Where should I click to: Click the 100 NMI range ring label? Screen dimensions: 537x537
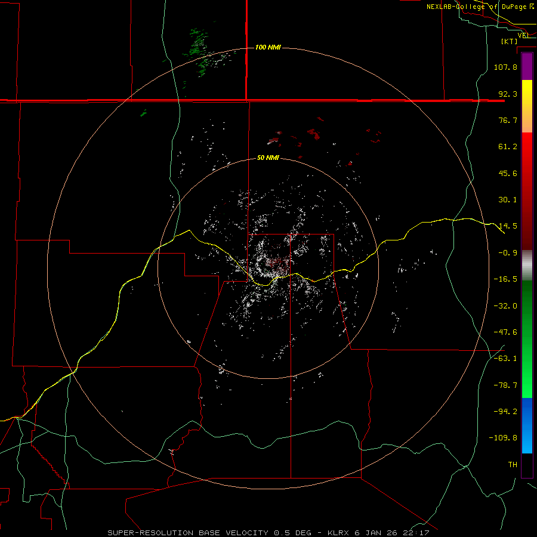268,47
